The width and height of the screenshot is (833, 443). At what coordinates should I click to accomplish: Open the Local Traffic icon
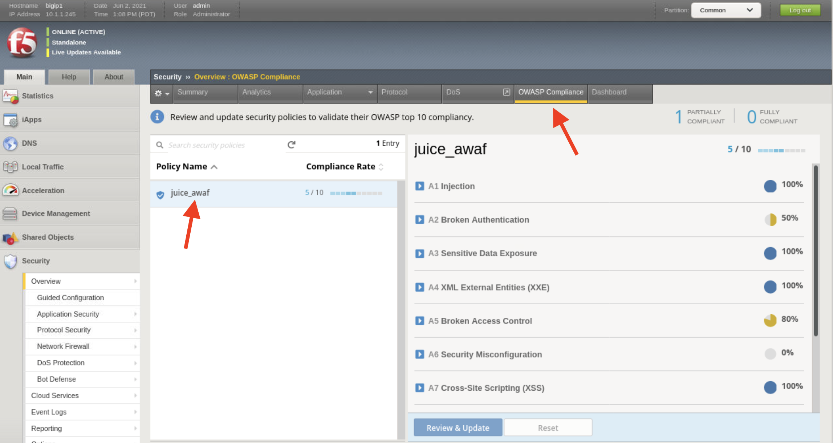click(10, 167)
